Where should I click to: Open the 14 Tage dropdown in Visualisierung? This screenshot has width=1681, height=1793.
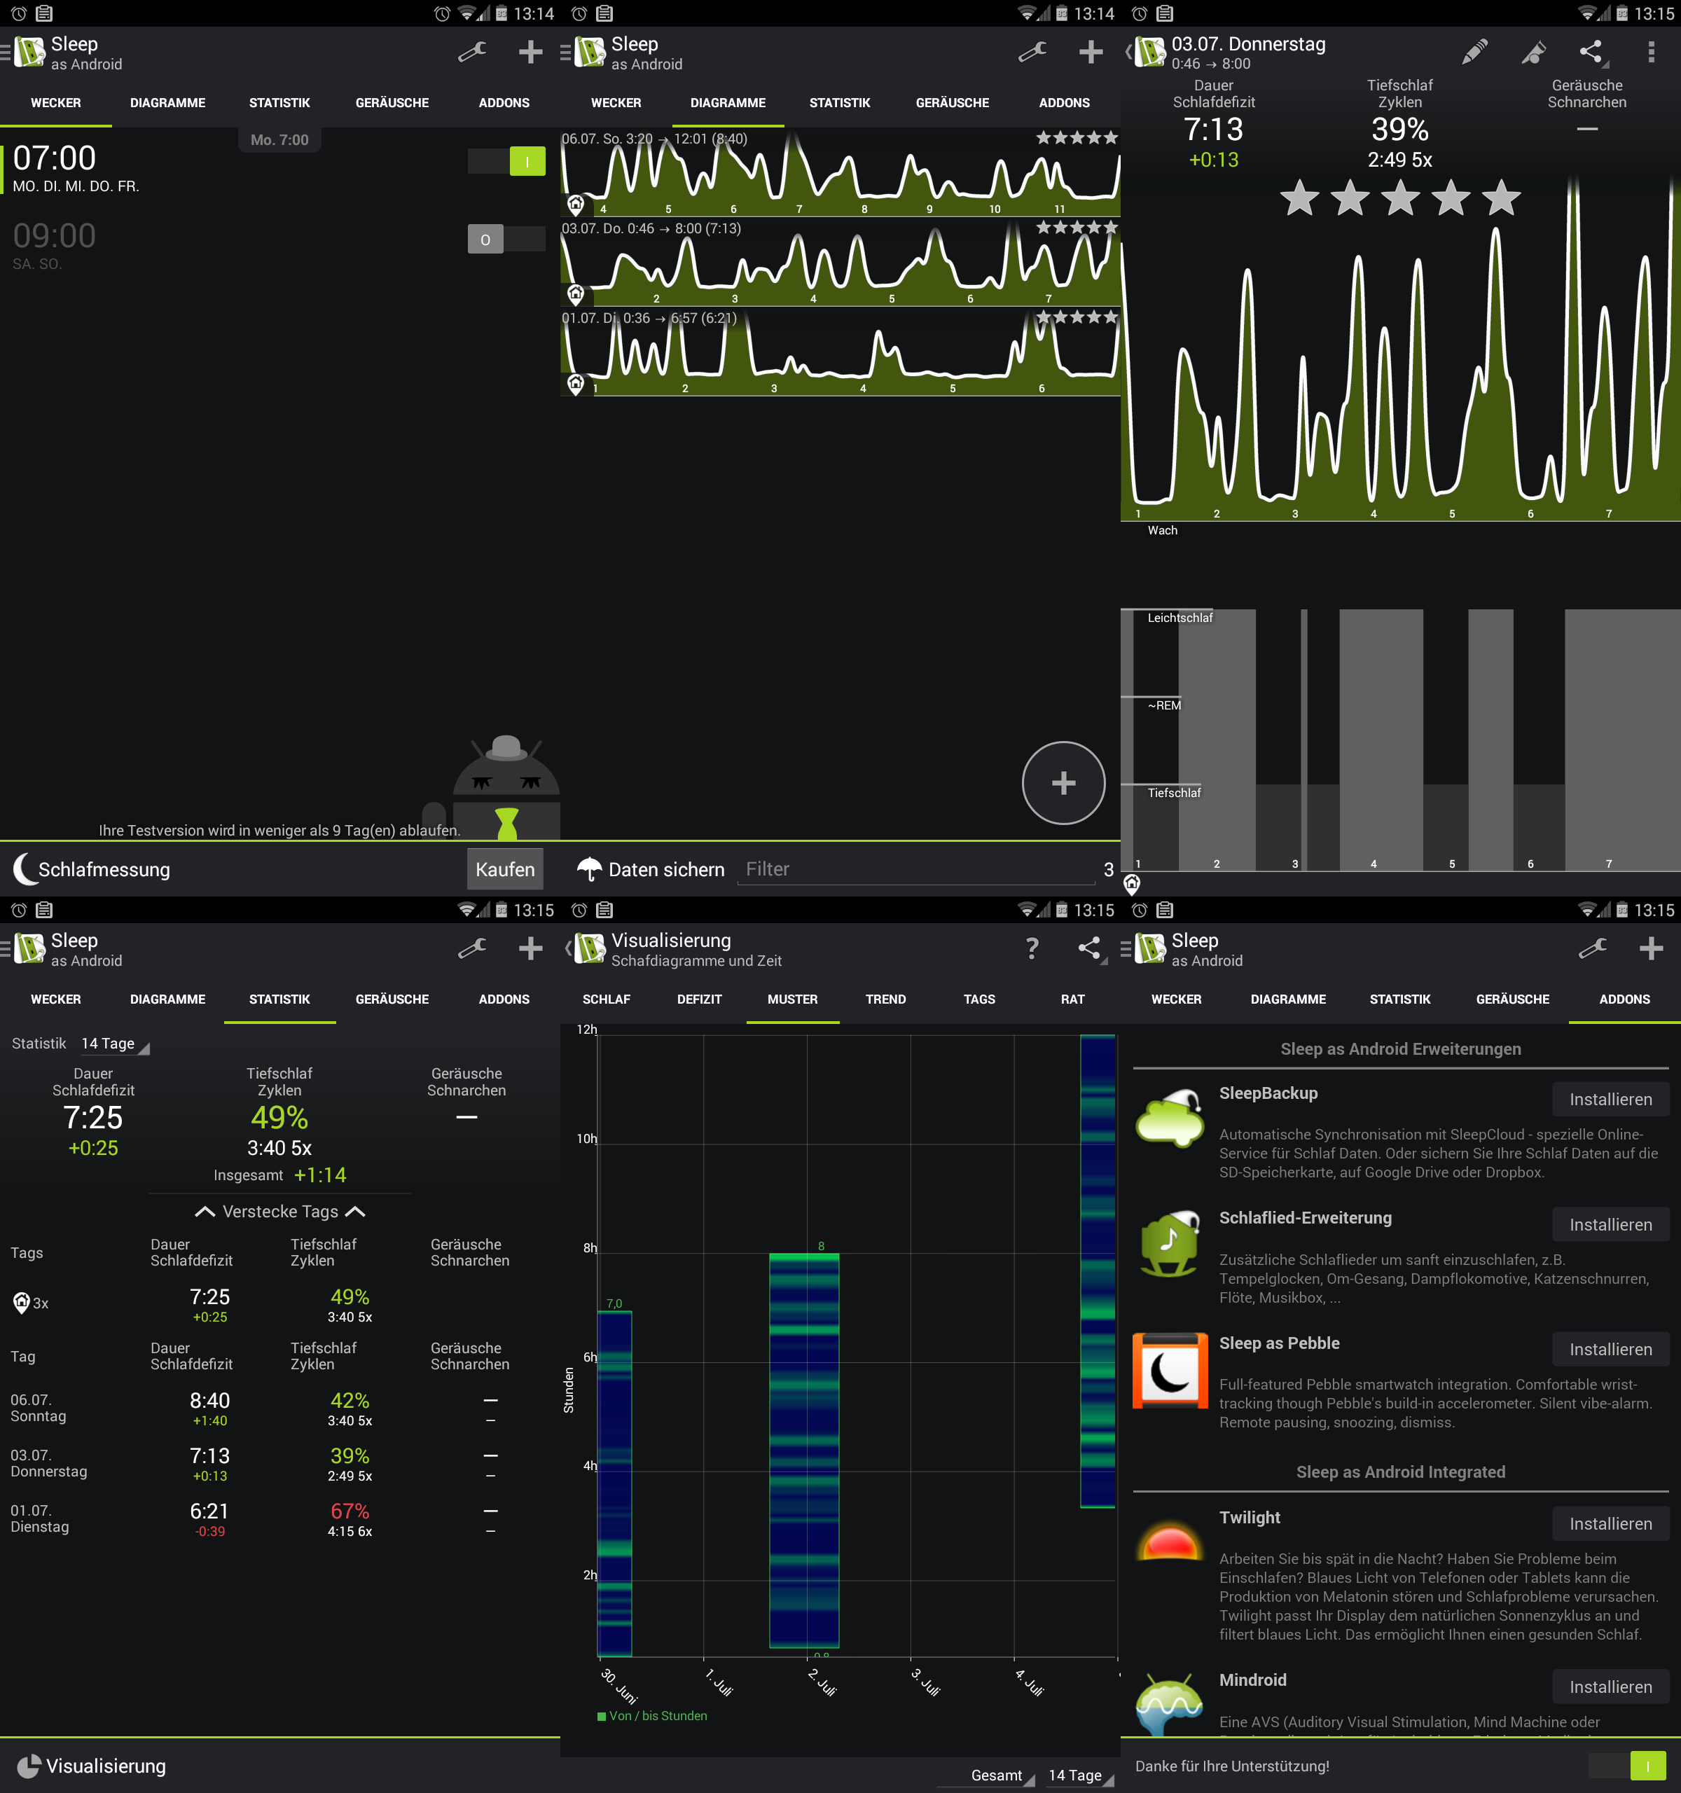pos(1079,1775)
